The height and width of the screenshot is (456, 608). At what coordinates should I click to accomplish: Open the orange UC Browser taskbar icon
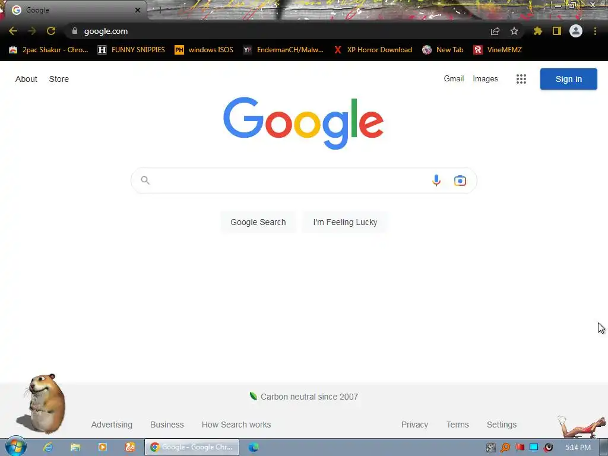coord(130,447)
